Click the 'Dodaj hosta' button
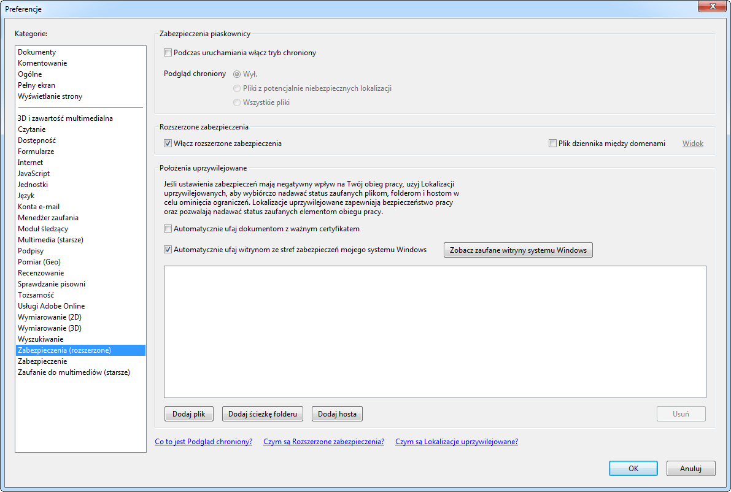The width and height of the screenshot is (731, 492). coord(337,413)
